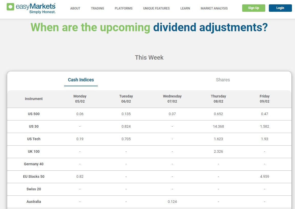
Task: Click the Monday 05/02 column header
Action: click(80, 99)
